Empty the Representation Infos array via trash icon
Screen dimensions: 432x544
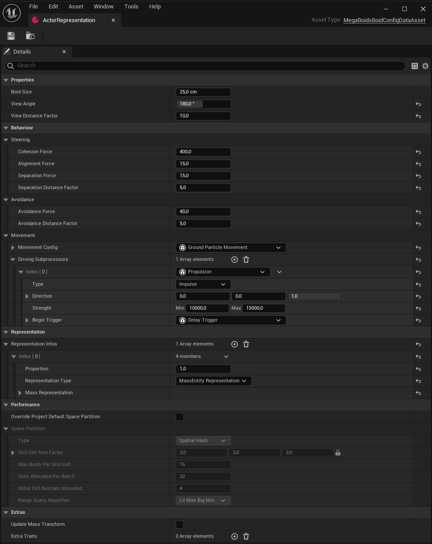(x=246, y=344)
